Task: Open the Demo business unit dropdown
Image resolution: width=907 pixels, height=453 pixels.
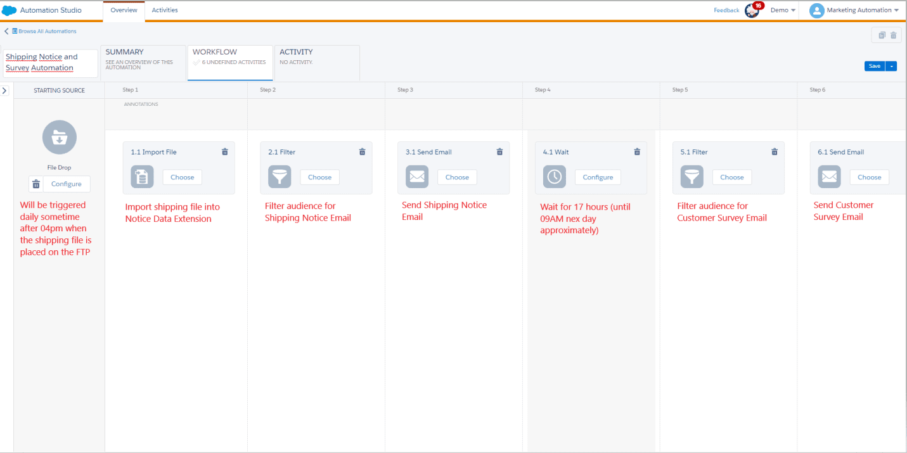Action: 783,10
